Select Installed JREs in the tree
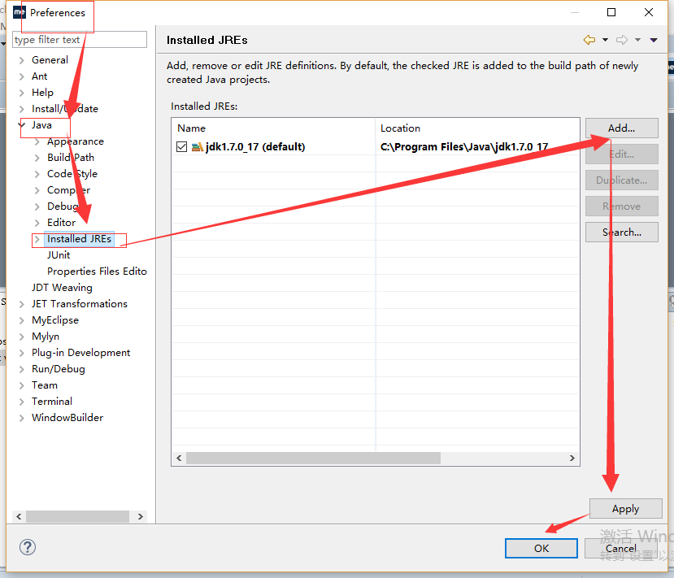Viewport: 674px width, 578px height. click(79, 239)
